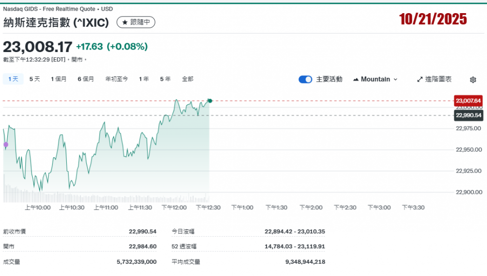Image resolution: width=487 pixels, height=276 pixels.
Task: Click the purple event marker on chart
Action: click(5, 144)
